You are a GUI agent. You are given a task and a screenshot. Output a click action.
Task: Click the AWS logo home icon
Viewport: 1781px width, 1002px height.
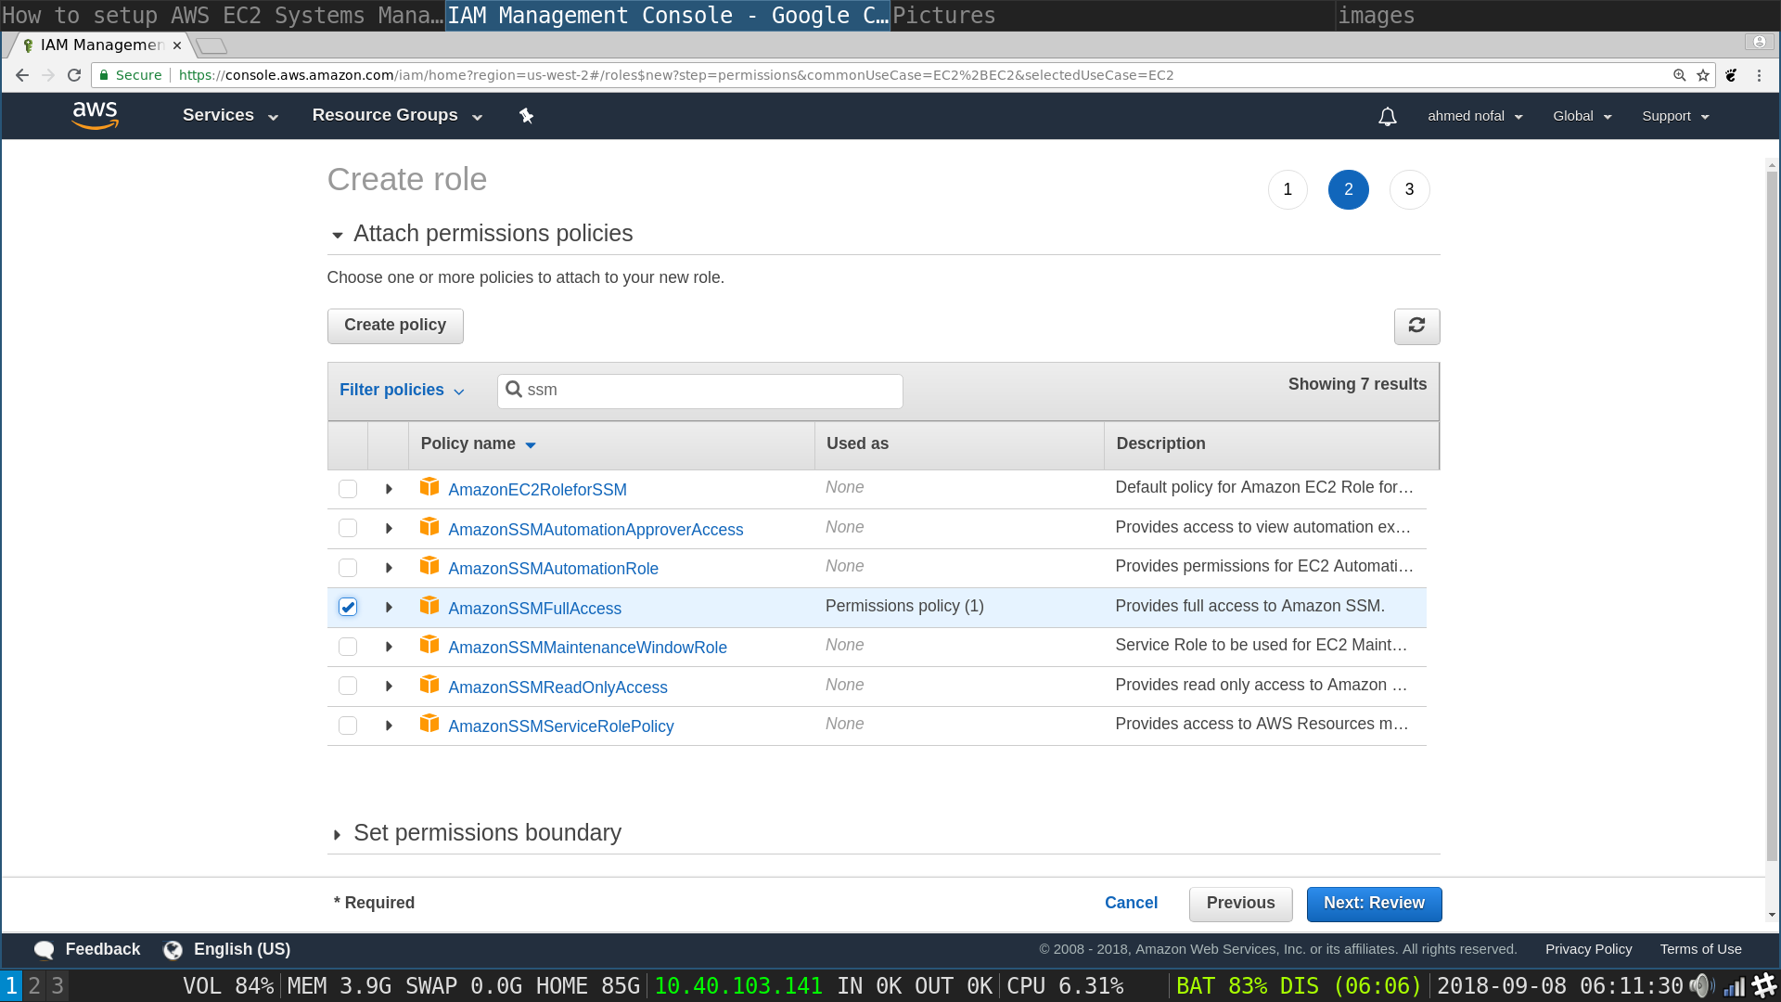(x=95, y=116)
